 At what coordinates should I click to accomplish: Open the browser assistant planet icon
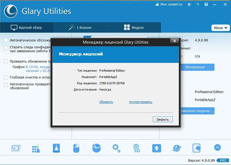click(x=177, y=148)
